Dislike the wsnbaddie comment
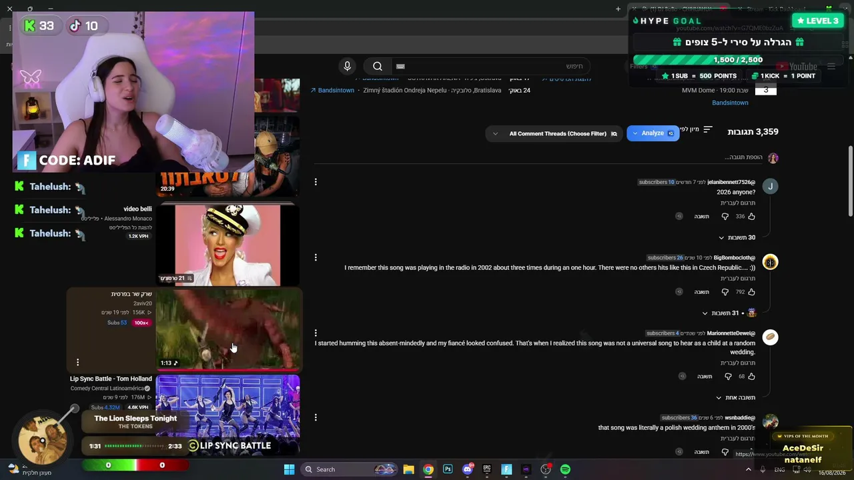This screenshot has width=854, height=480. [x=725, y=452]
